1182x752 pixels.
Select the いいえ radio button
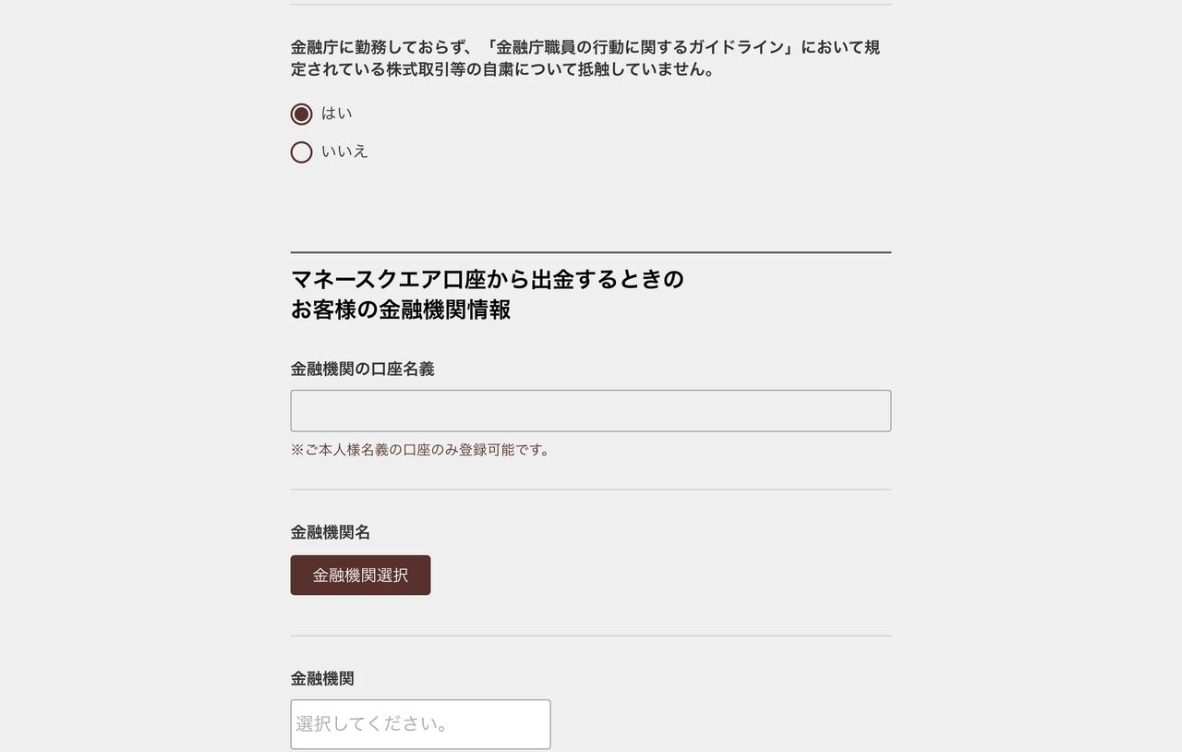[x=301, y=152]
